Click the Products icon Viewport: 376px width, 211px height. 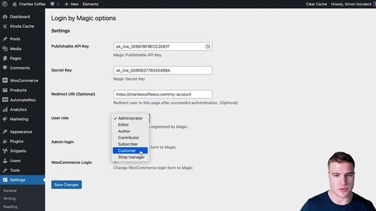point(5,90)
